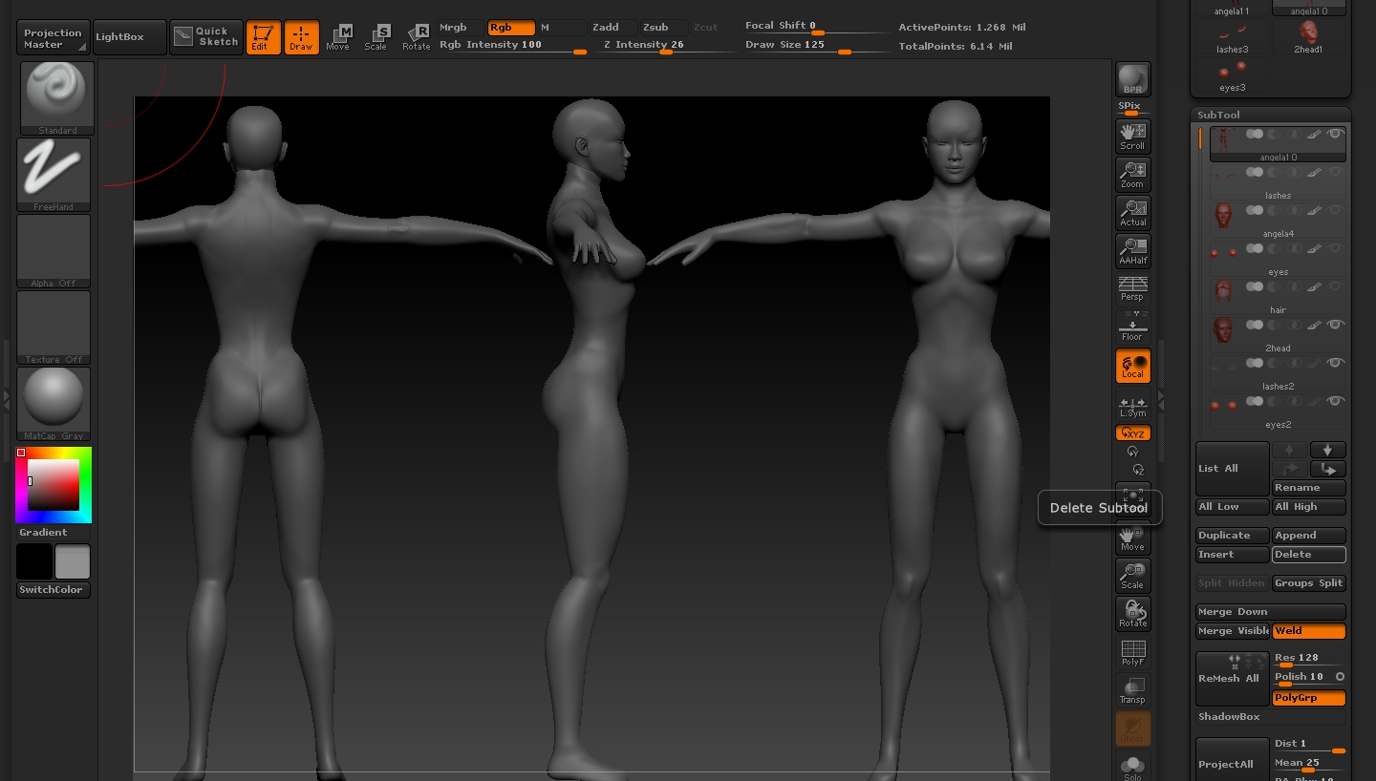
Task: Select Zadd sculpt mode
Action: click(613, 28)
